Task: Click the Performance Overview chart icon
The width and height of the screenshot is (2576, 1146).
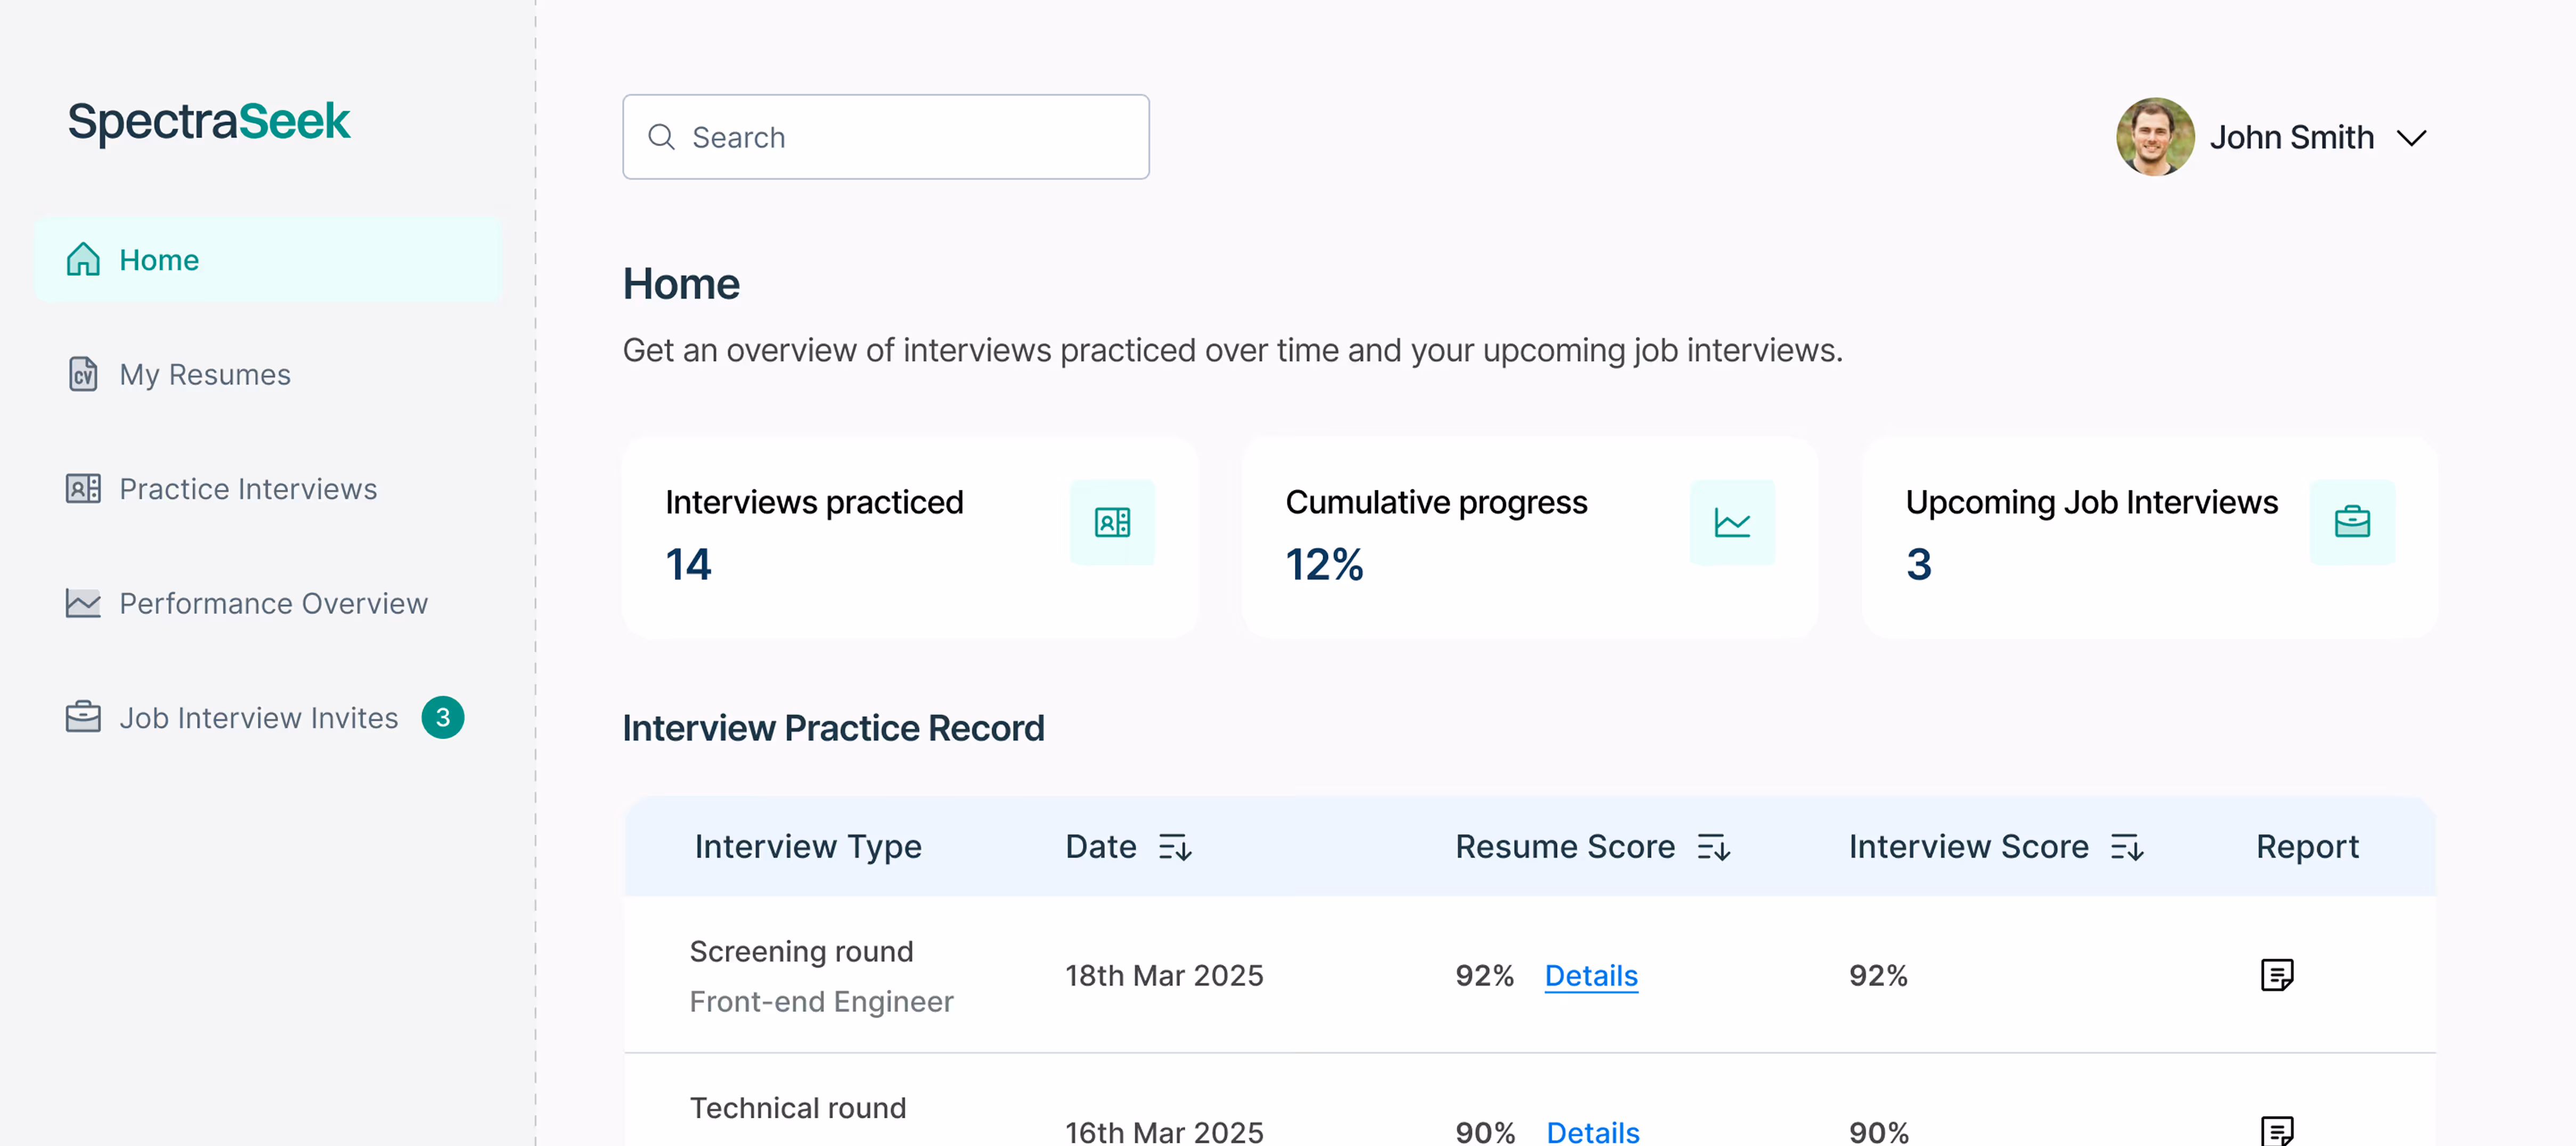Action: pyautogui.click(x=83, y=603)
